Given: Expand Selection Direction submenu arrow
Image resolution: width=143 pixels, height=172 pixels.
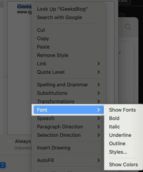Looking at the screenshot, I should click(98, 135).
